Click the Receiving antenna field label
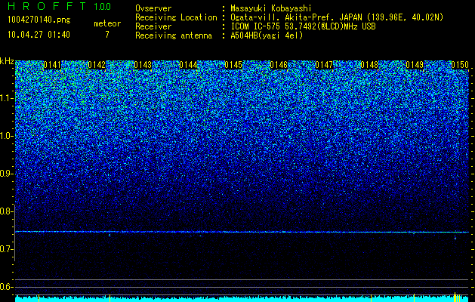The width and height of the screenshot is (475, 302). 174,35
